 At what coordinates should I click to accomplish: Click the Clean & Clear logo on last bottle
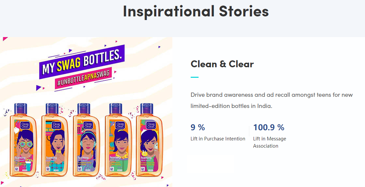coord(151,125)
